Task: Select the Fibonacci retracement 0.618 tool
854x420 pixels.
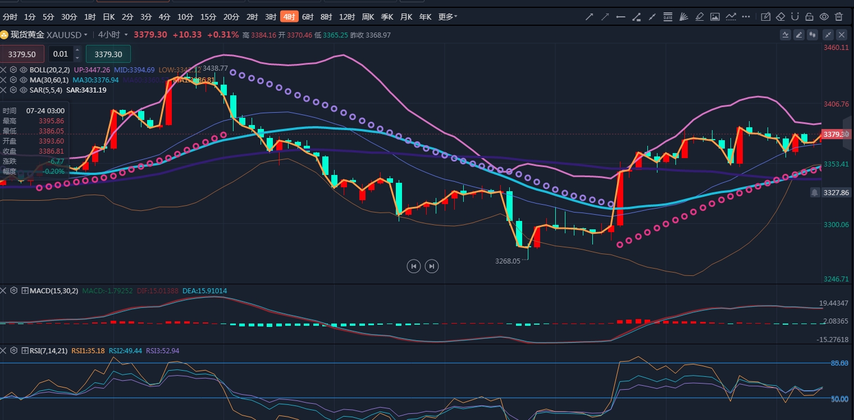Action: coord(668,17)
